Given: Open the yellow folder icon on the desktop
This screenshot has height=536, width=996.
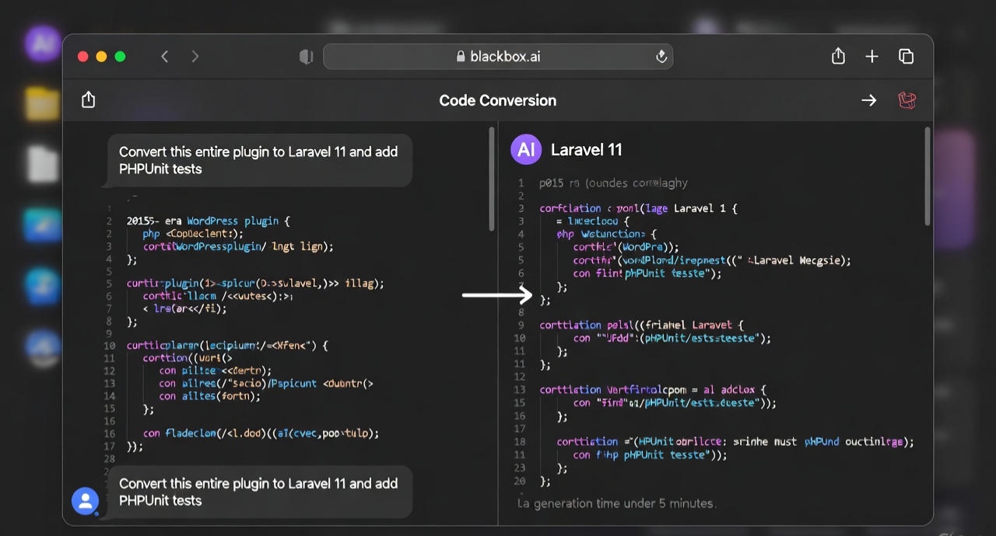Looking at the screenshot, I should (42, 103).
